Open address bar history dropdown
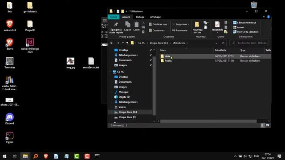 click(216, 43)
